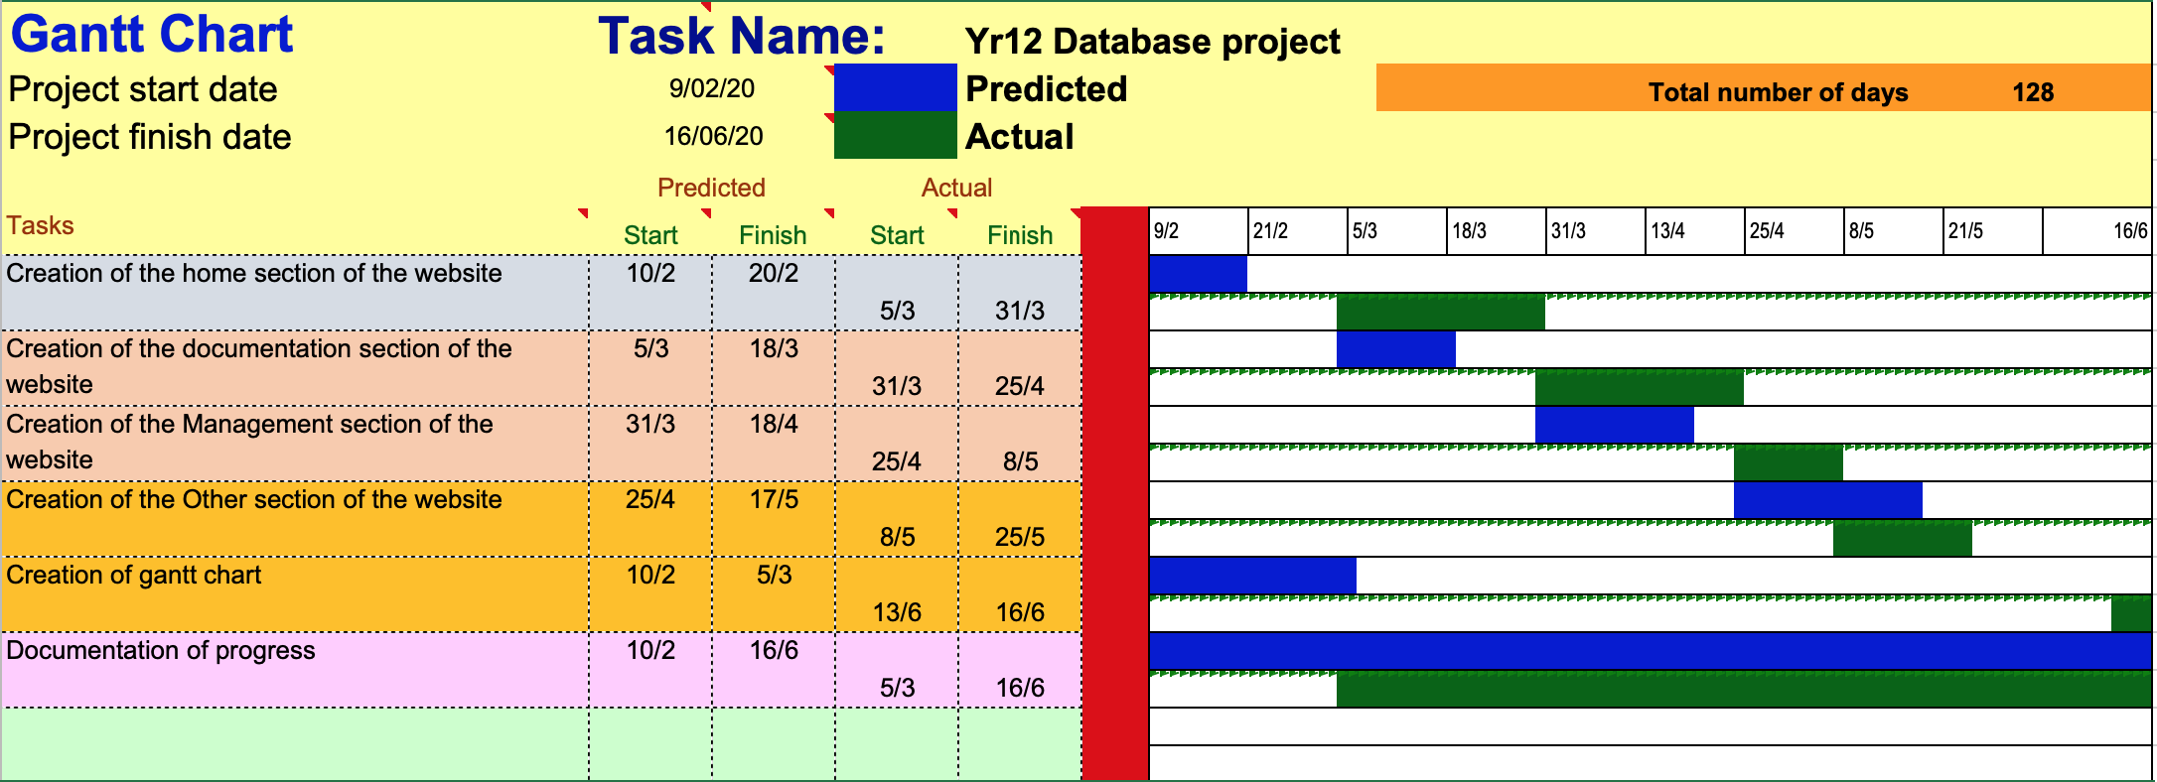The image size is (2157, 782).
Task: Click Documentation of progress blue predicted bar
Action: (x=1651, y=651)
